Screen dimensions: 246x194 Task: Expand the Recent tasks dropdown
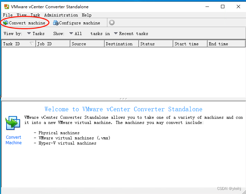pyautogui.click(x=131, y=34)
